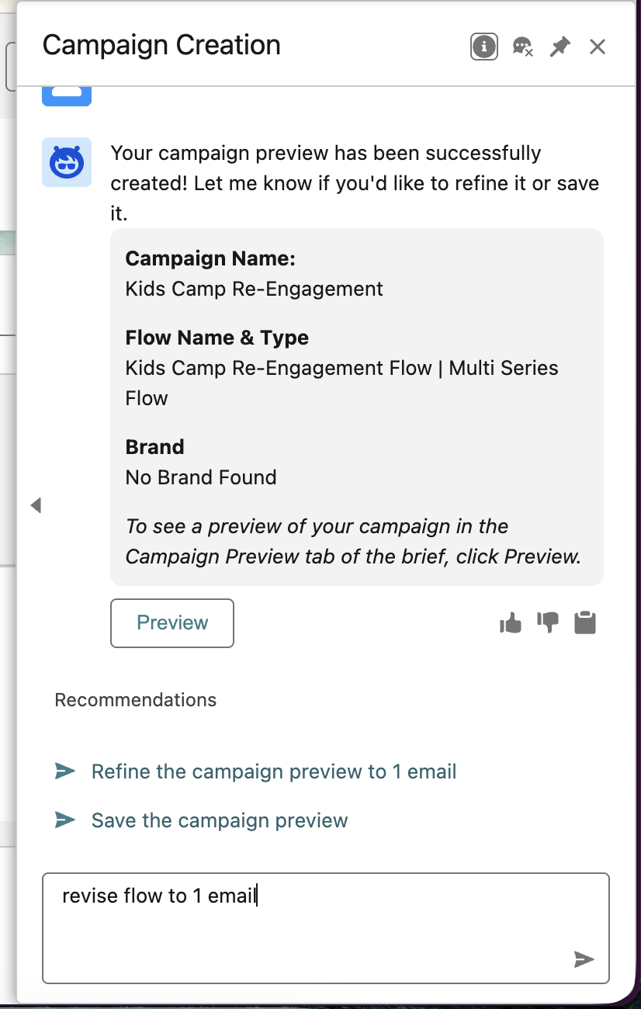Give the response a thumbs up
641x1009 pixels.
511,622
